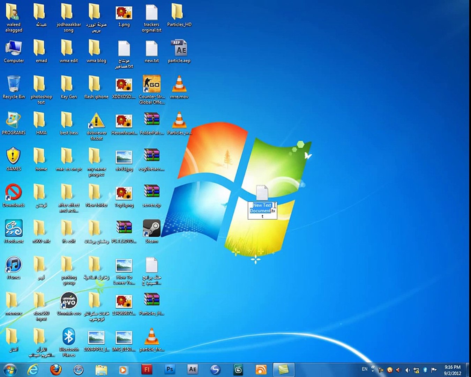The height and width of the screenshot is (377, 471).
Task: Open Adobe Flash from the taskbar
Action: pos(147,370)
